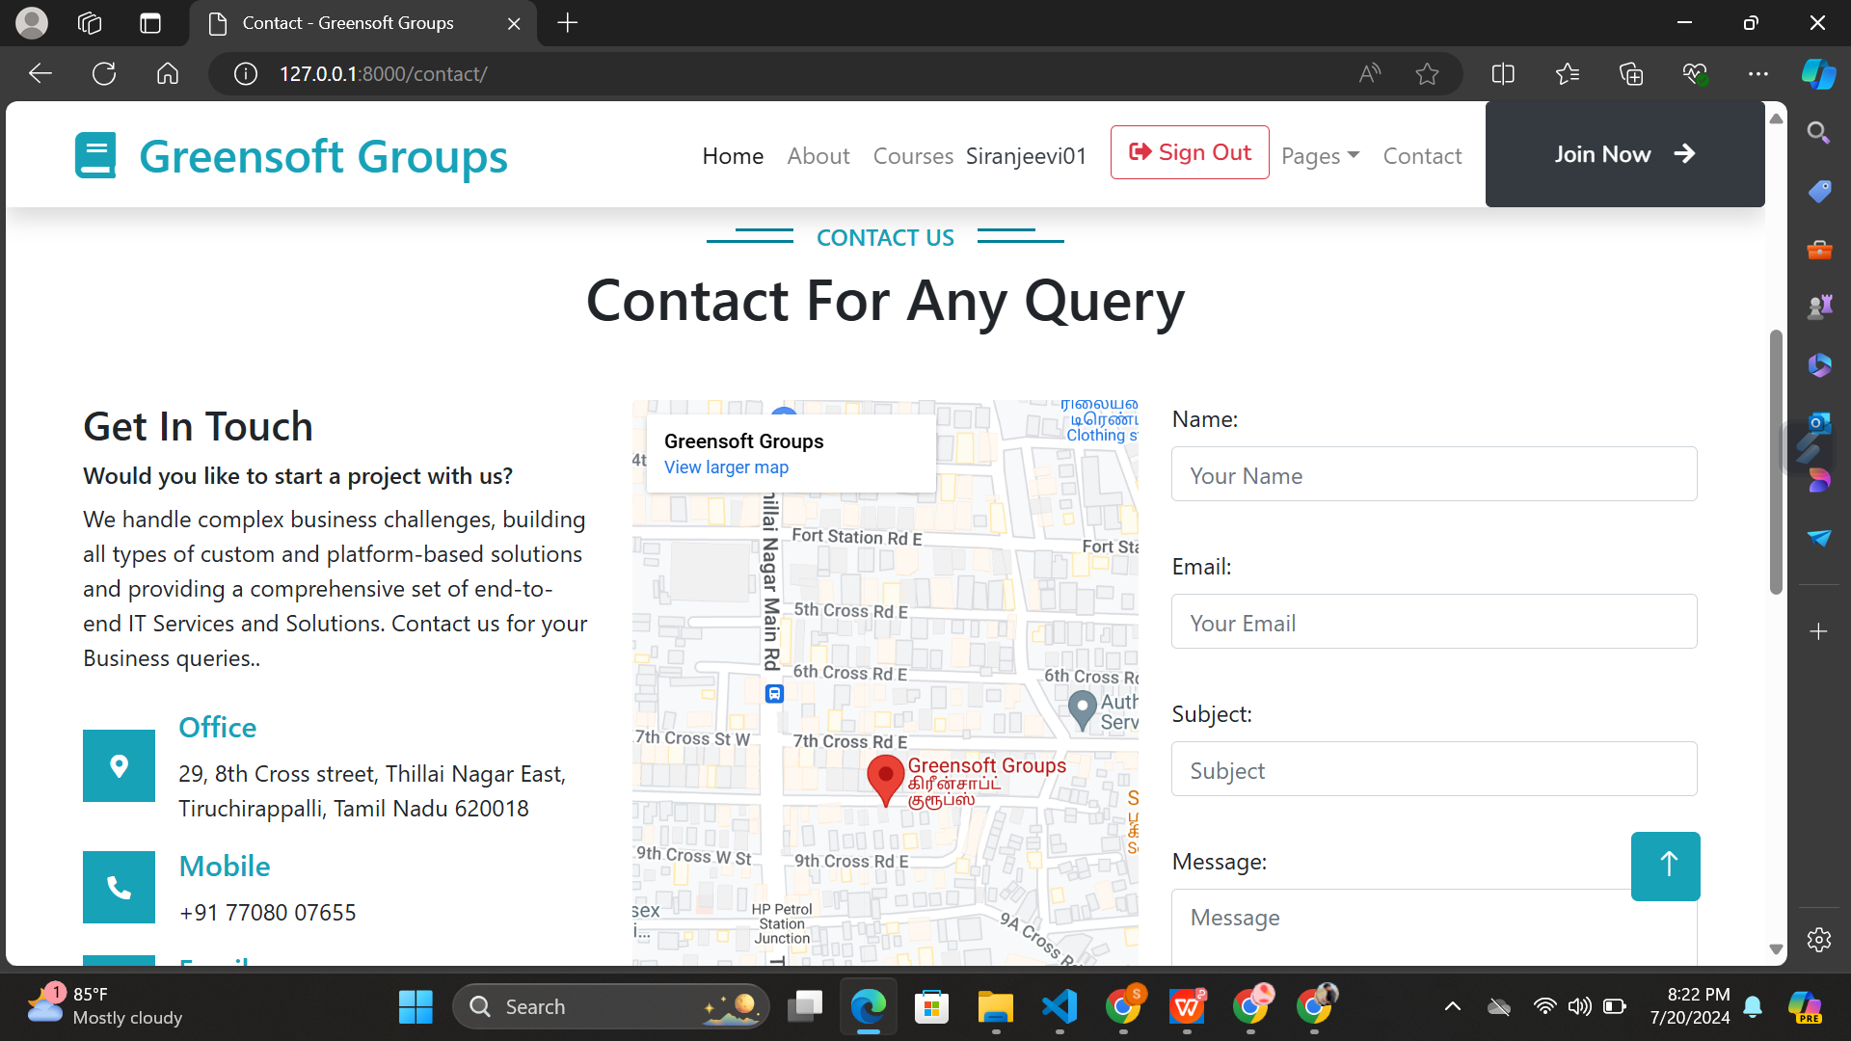The width and height of the screenshot is (1851, 1041).
Task: Open sidebar Outlook icon
Action: pos(1819,422)
